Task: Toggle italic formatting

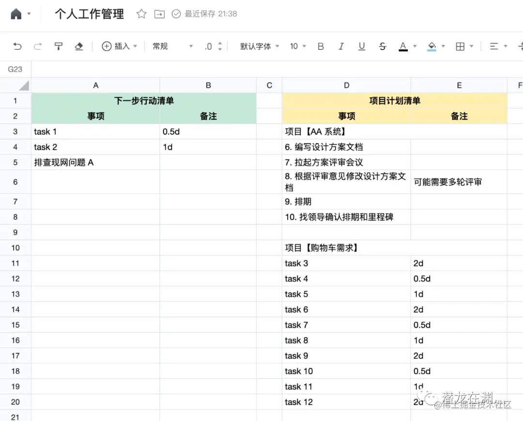Action: tap(341, 46)
